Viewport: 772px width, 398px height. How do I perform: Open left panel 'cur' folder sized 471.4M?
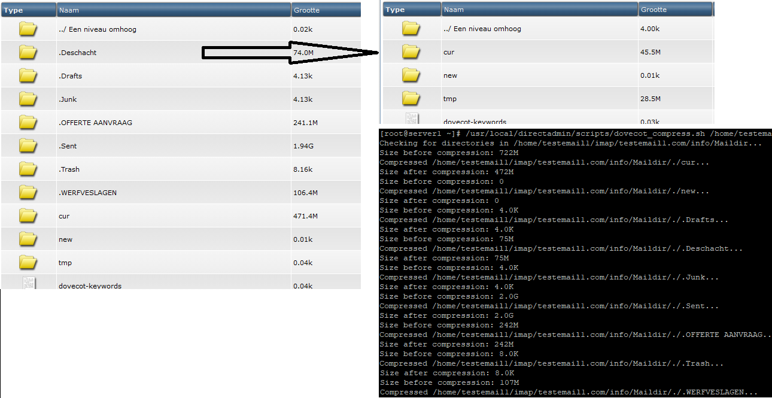pyautogui.click(x=64, y=216)
